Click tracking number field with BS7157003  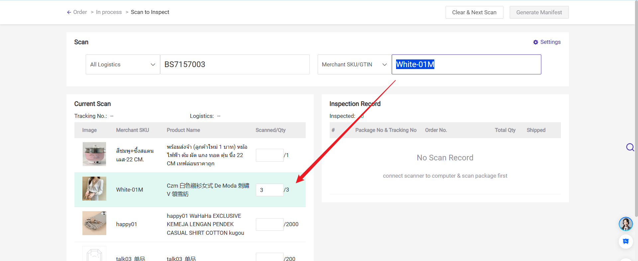235,64
